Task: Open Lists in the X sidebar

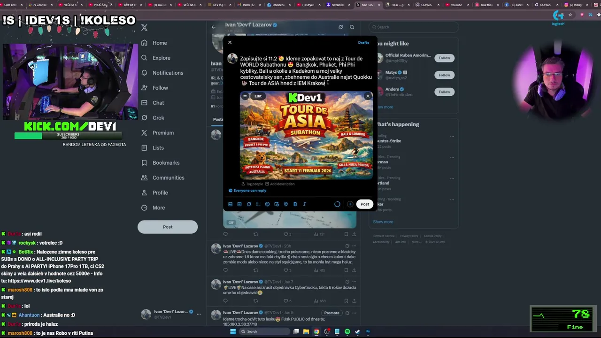Action: point(153,148)
